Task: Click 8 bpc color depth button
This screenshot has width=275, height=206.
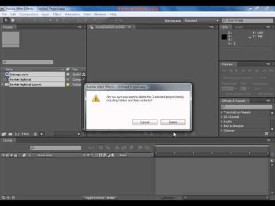Action: pos(25,134)
